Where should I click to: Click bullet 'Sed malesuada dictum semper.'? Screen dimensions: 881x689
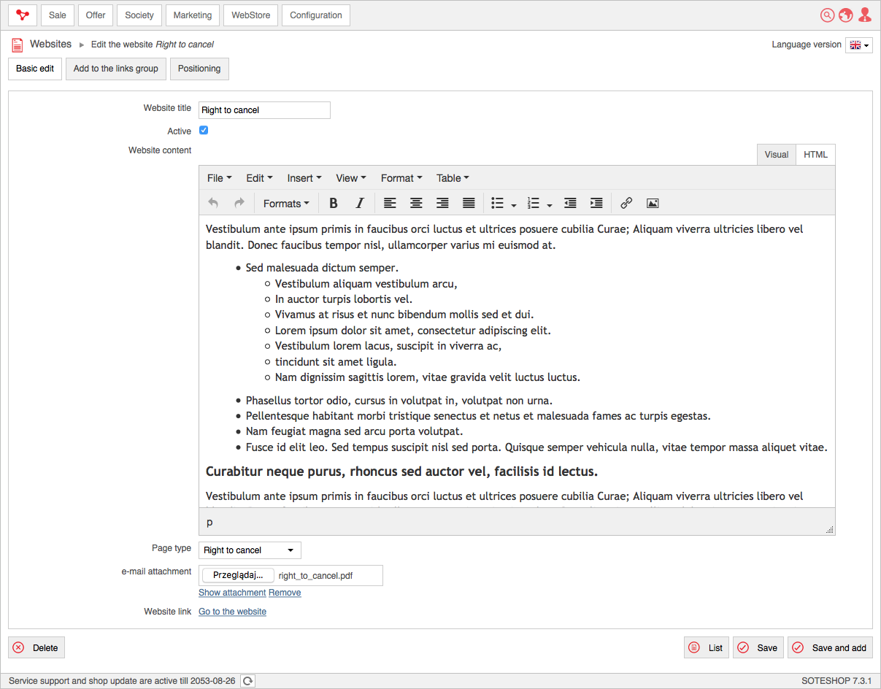(x=322, y=268)
